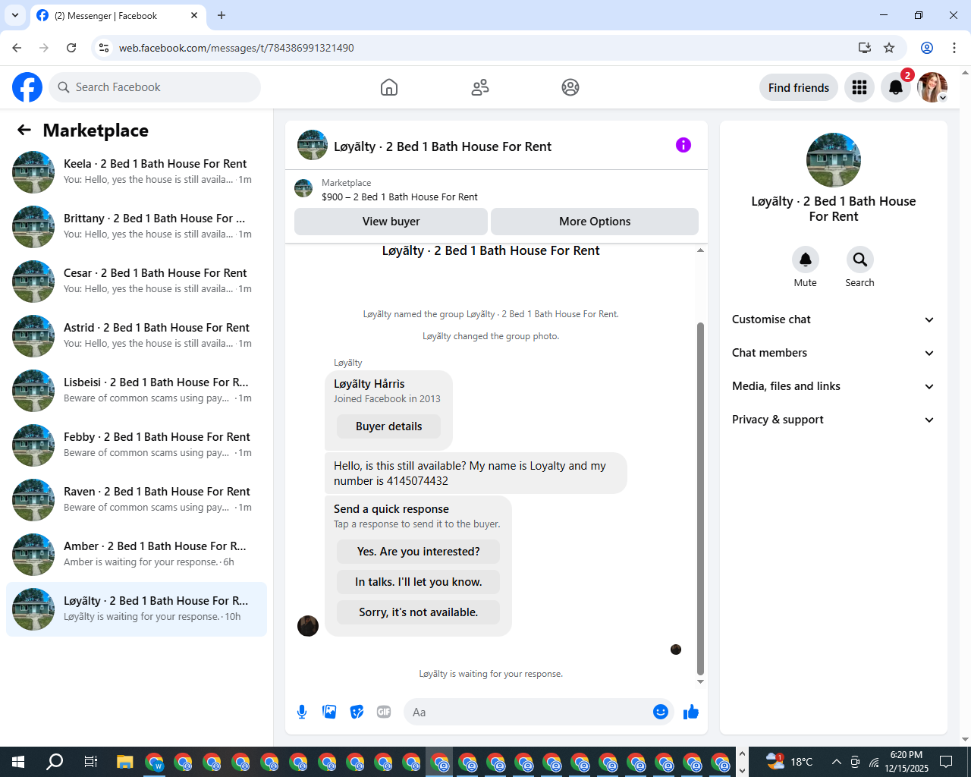The image size is (971, 777).
Task: Click the chat message scrollbar
Action: coord(700,499)
